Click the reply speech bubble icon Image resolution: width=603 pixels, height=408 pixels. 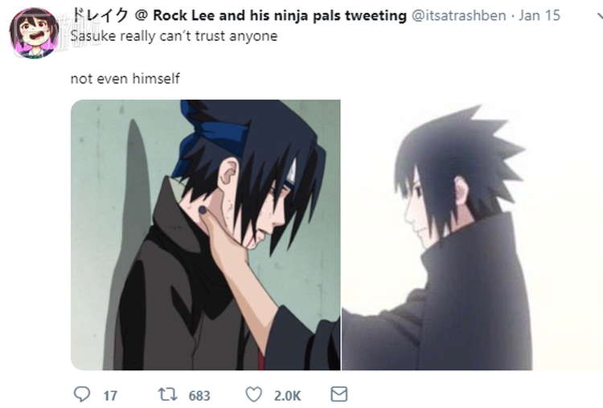(x=81, y=394)
